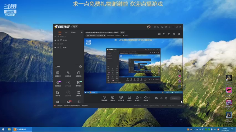
Task: Open the mode dropdown beside the 直播伴侣 logo
Action: coord(75,27)
